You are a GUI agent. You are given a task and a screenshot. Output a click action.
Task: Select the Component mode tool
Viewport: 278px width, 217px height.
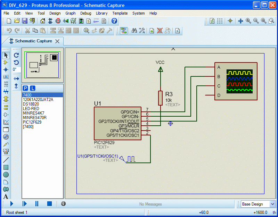(6, 62)
